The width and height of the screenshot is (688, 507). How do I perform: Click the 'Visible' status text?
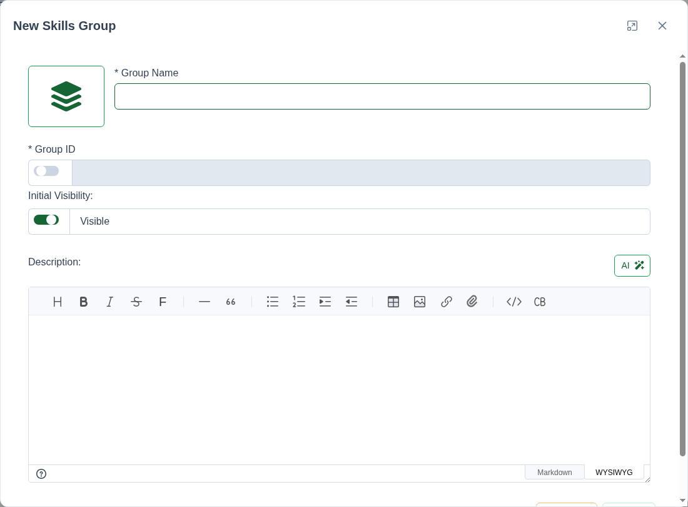[95, 221]
